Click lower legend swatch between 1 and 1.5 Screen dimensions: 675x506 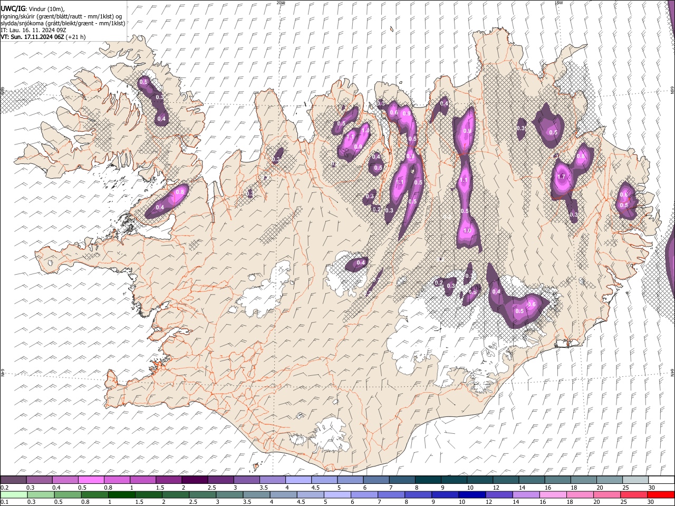(122, 494)
